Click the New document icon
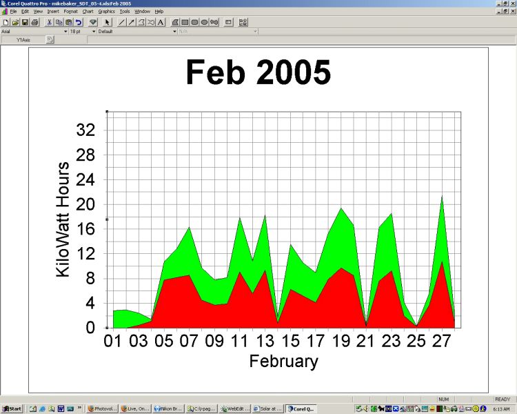This screenshot has width=517, height=414. pos(6,22)
